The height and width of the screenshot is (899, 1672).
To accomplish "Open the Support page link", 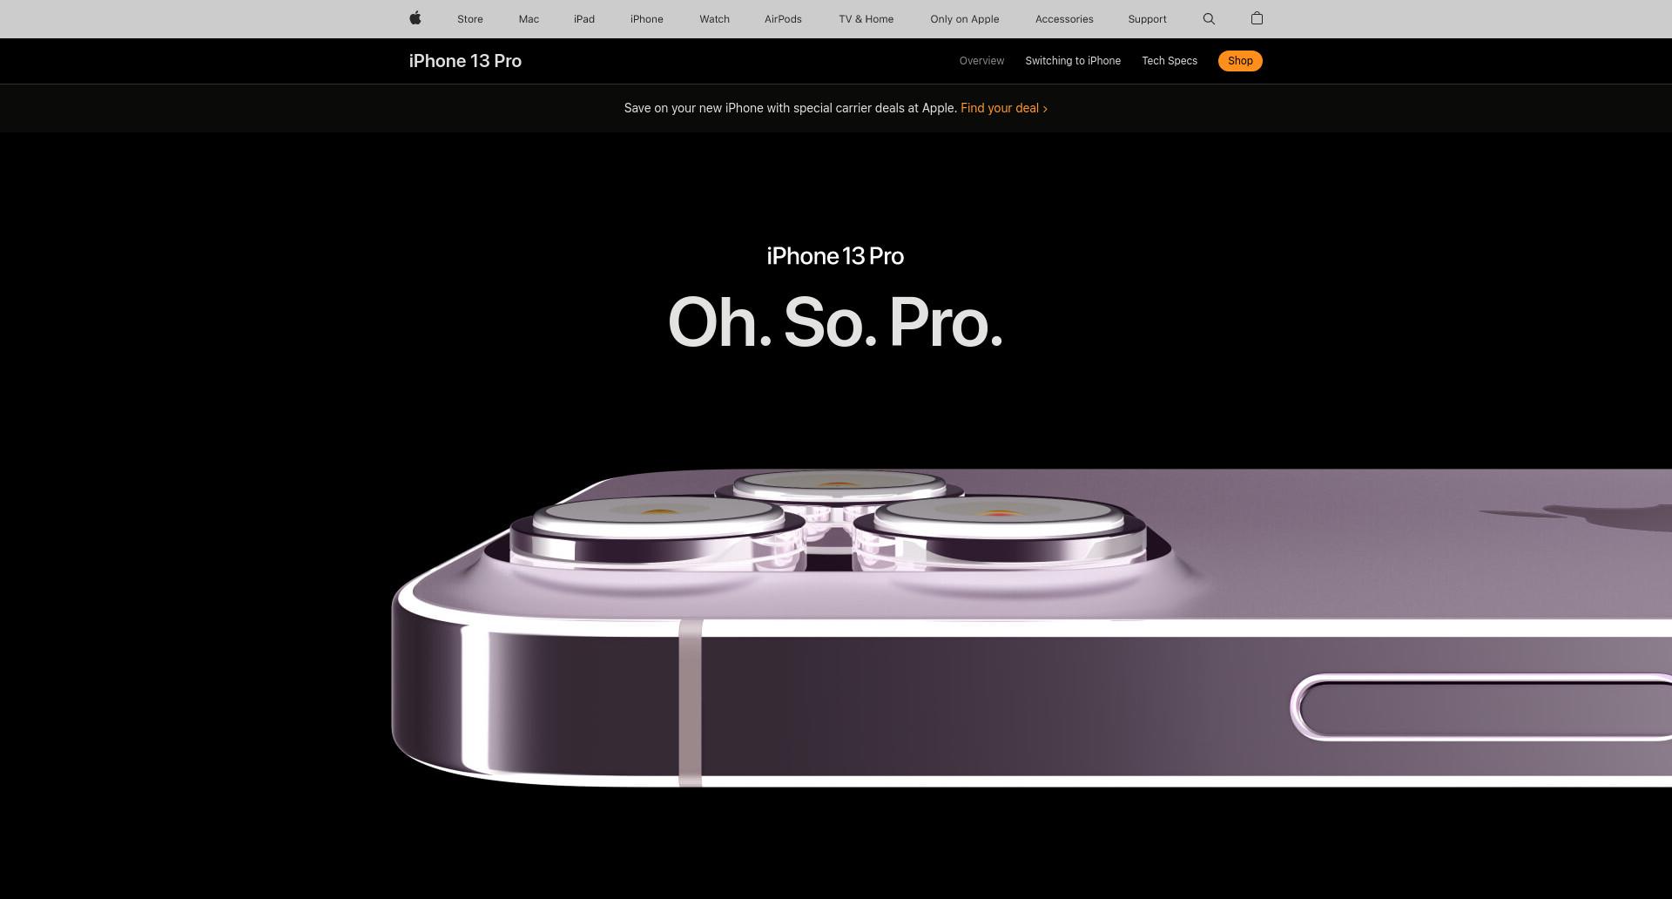I will tap(1147, 19).
